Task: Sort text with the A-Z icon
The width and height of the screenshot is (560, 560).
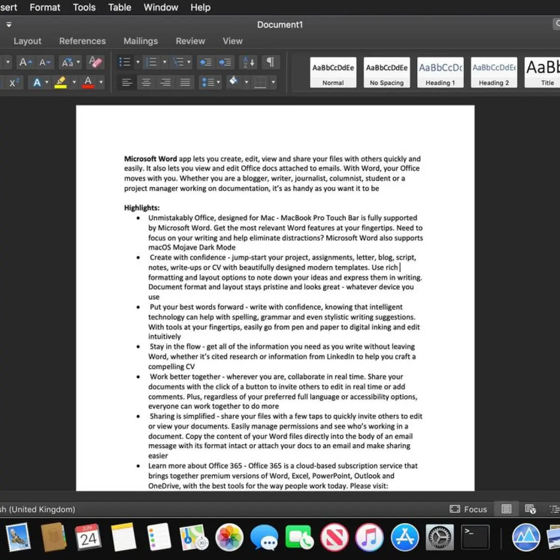Action: coord(249,62)
